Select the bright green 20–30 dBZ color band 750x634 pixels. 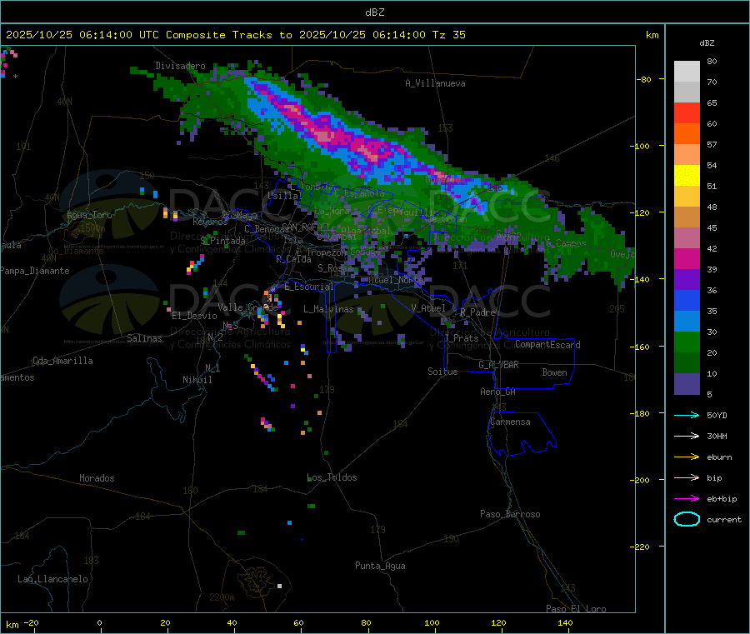click(687, 342)
